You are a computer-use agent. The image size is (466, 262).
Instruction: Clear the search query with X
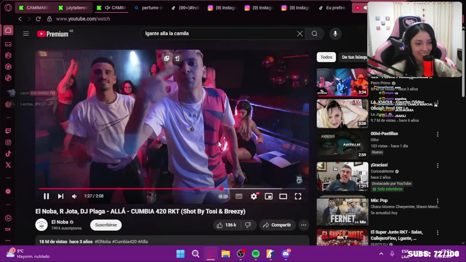click(x=300, y=33)
